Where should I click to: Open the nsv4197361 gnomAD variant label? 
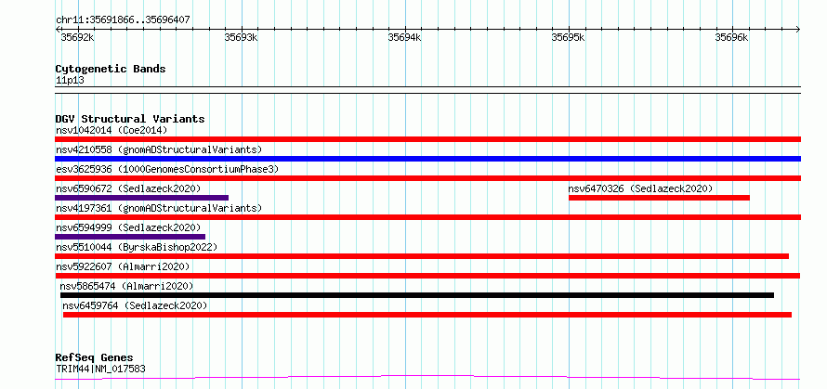159,208
